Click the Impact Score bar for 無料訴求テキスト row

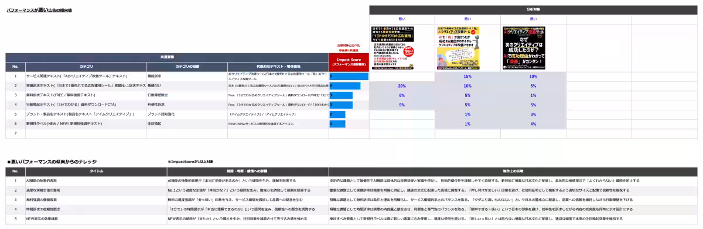[x=341, y=95]
